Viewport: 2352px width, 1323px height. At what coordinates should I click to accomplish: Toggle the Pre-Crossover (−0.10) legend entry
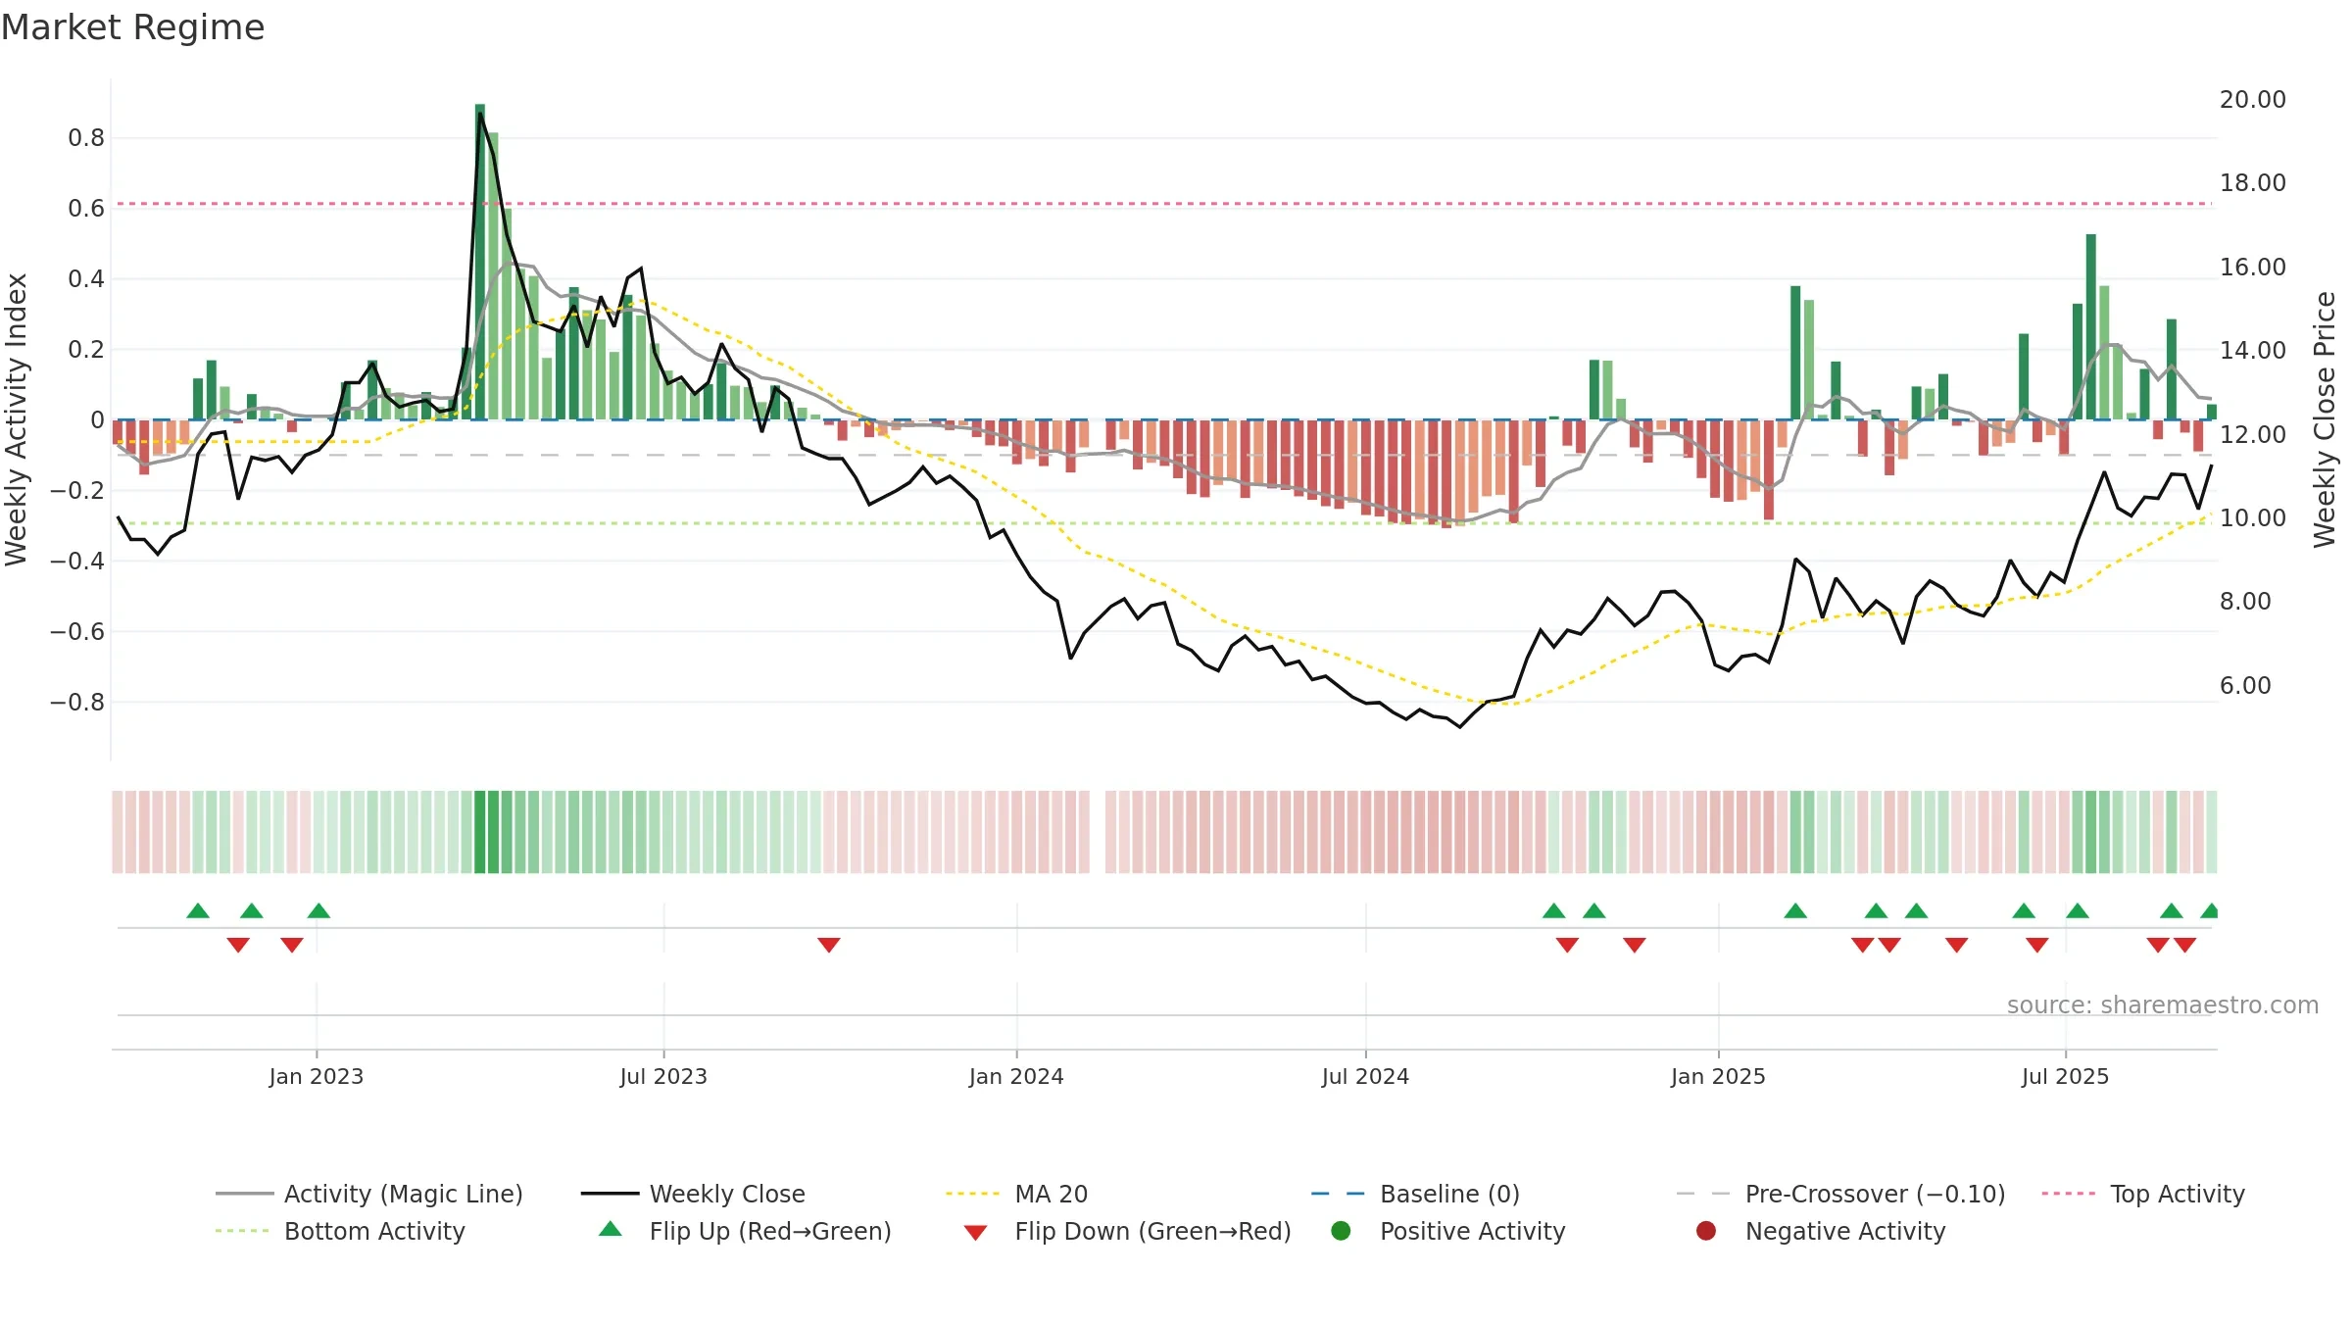coord(1840,1194)
